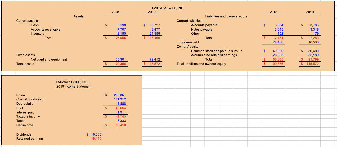This screenshot has width=337, height=147.
Task: Select common stock value 36,600
Action: [x=314, y=51]
